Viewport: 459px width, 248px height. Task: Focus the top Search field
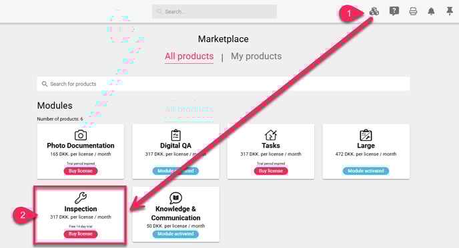tap(214, 11)
